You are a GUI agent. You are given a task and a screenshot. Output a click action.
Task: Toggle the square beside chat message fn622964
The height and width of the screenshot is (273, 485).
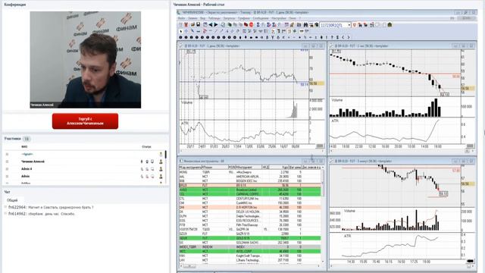pos(5,207)
